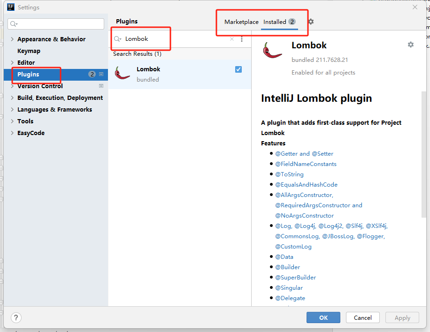This screenshot has height=332, width=430.
Task: Click 'bundled 211.7628.21' version text
Action: [320, 60]
